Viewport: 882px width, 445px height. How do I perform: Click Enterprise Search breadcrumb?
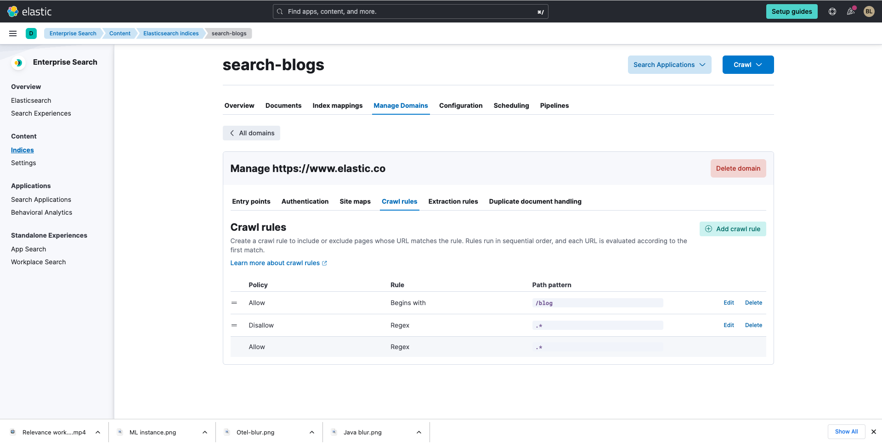click(x=73, y=33)
